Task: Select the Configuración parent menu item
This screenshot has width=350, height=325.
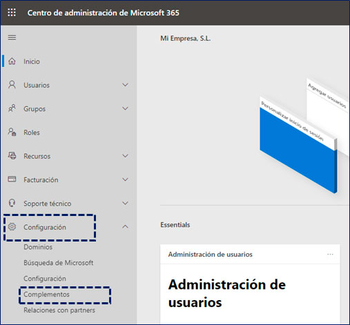Action: click(45, 227)
